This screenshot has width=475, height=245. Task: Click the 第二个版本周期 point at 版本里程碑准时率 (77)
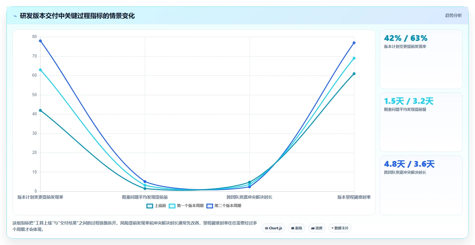354,43
